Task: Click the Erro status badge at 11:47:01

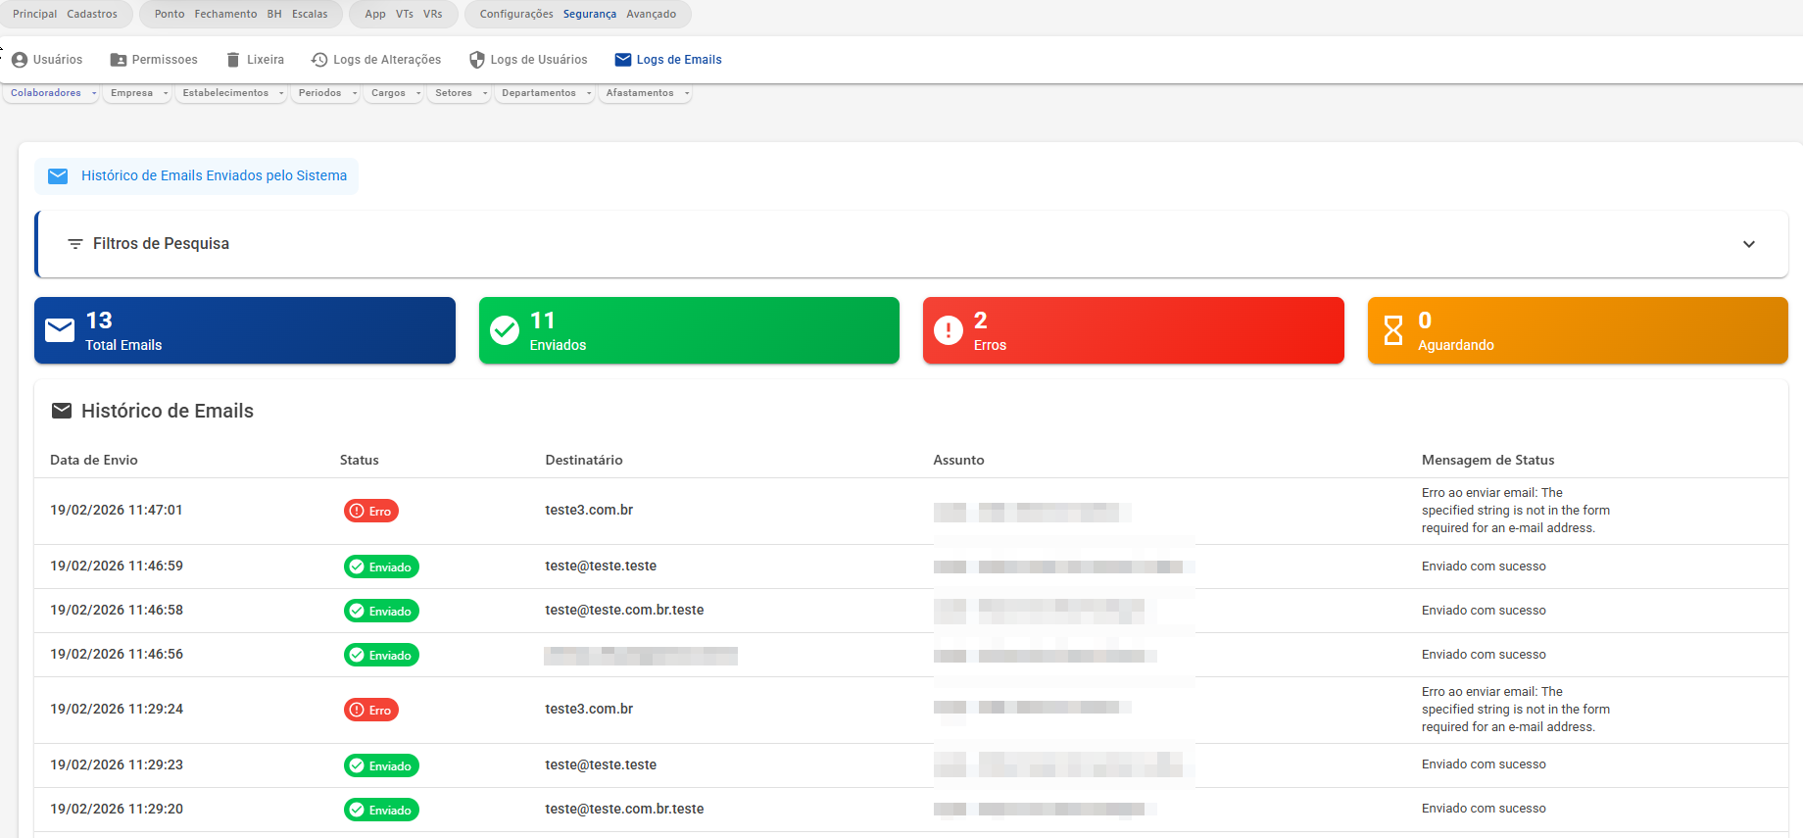Action: [x=371, y=511]
